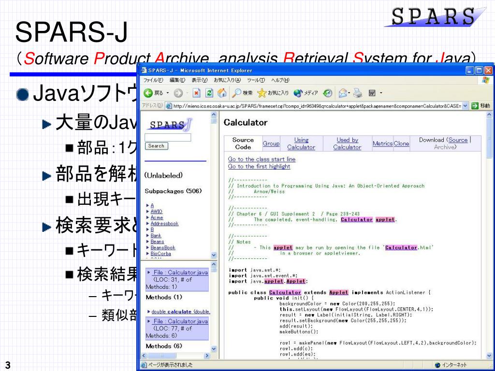Open the ファイル(F) menu
Screen dimensions: 495x371
153,80
